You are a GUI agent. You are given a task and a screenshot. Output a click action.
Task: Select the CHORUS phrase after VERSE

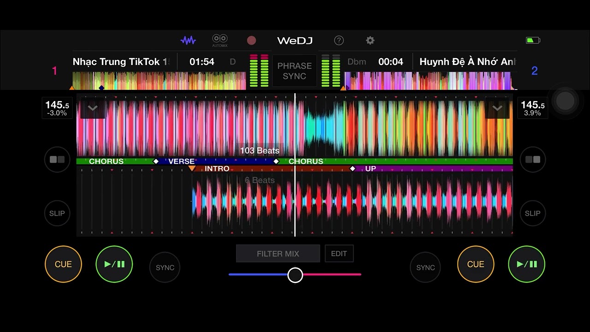coord(395,161)
